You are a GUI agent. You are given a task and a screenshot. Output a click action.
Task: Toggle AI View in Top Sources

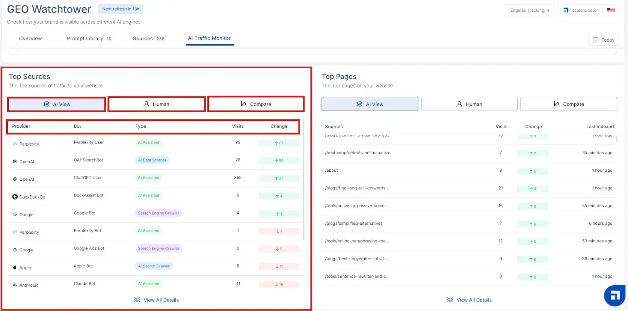(57, 104)
